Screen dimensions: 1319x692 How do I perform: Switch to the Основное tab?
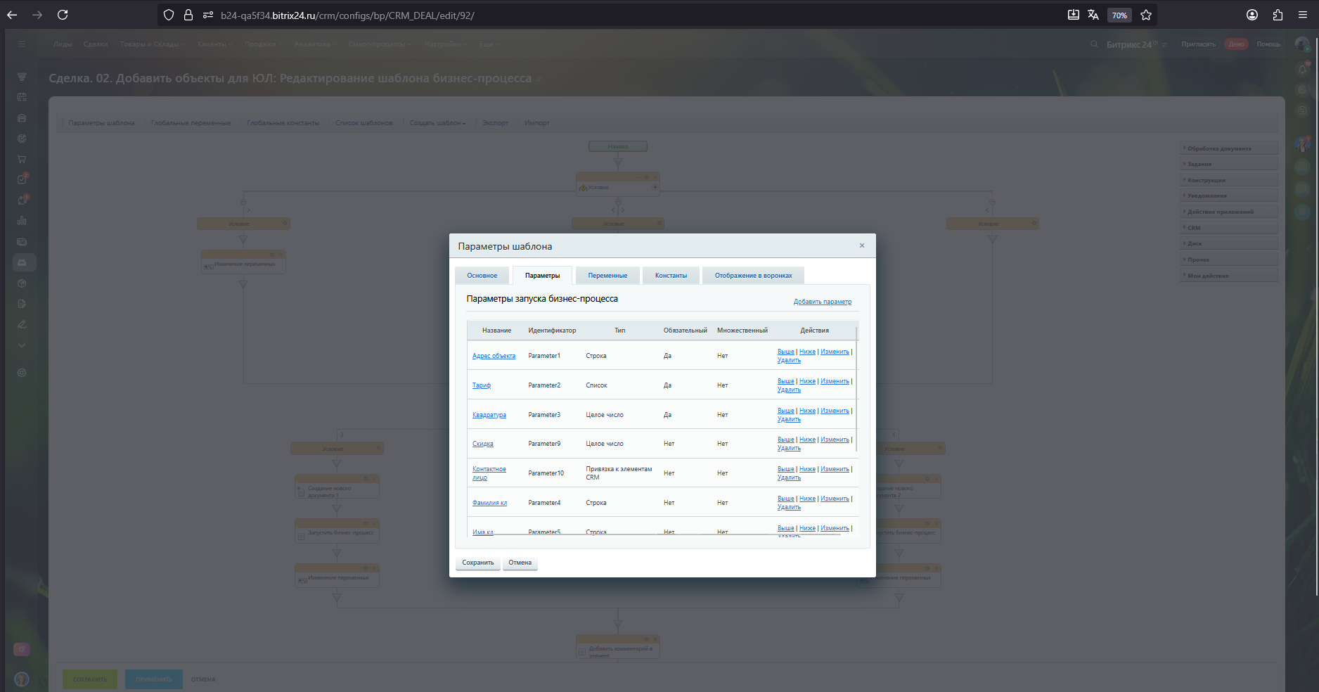click(x=482, y=276)
